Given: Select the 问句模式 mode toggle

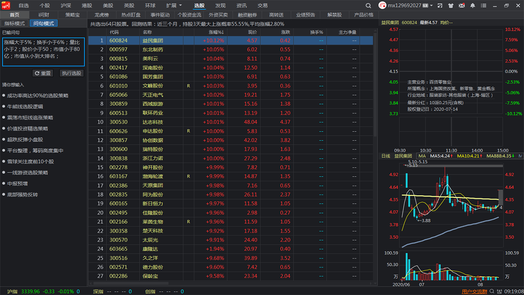Looking at the screenshot, I should click(43, 23).
